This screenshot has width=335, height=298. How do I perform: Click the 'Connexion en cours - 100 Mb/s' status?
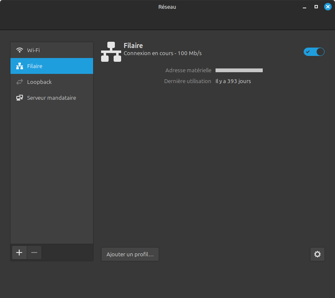(x=162, y=53)
